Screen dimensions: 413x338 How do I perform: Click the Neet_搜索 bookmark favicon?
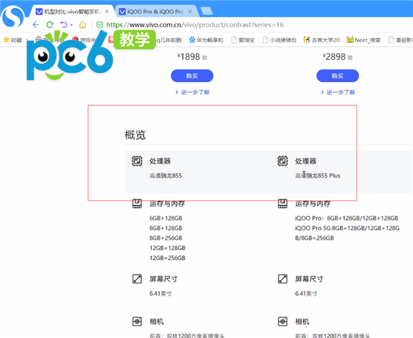point(350,40)
